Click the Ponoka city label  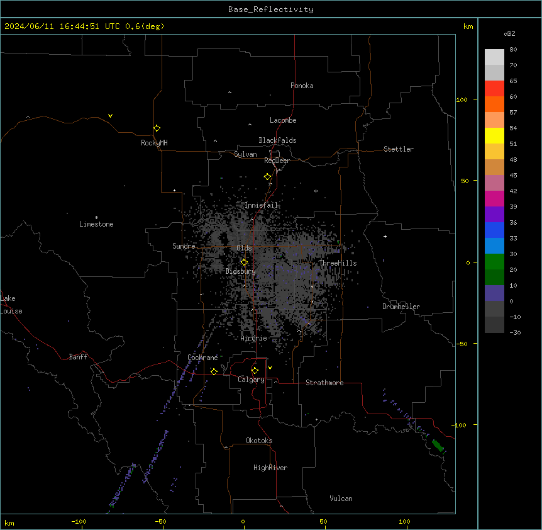coord(302,86)
